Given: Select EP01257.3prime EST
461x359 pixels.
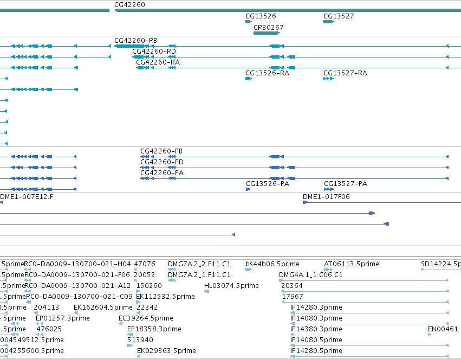Looking at the screenshot, I should [x=63, y=319].
